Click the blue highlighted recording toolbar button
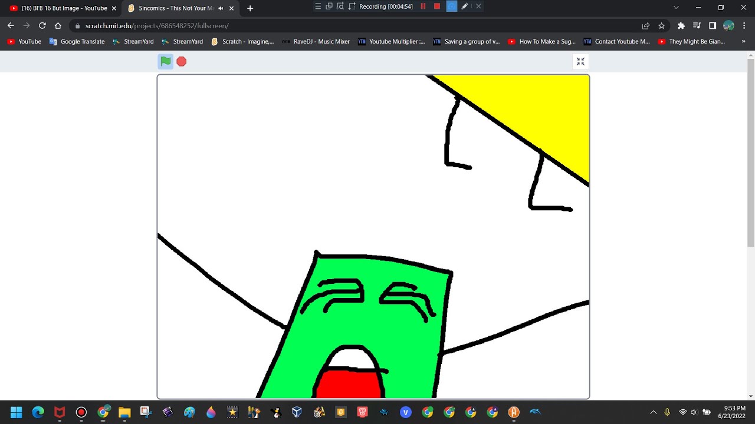Viewport: 755px width, 424px height. pos(451,6)
